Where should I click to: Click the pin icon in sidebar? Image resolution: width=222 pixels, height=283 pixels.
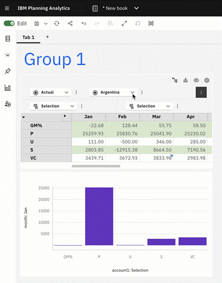click(8, 71)
